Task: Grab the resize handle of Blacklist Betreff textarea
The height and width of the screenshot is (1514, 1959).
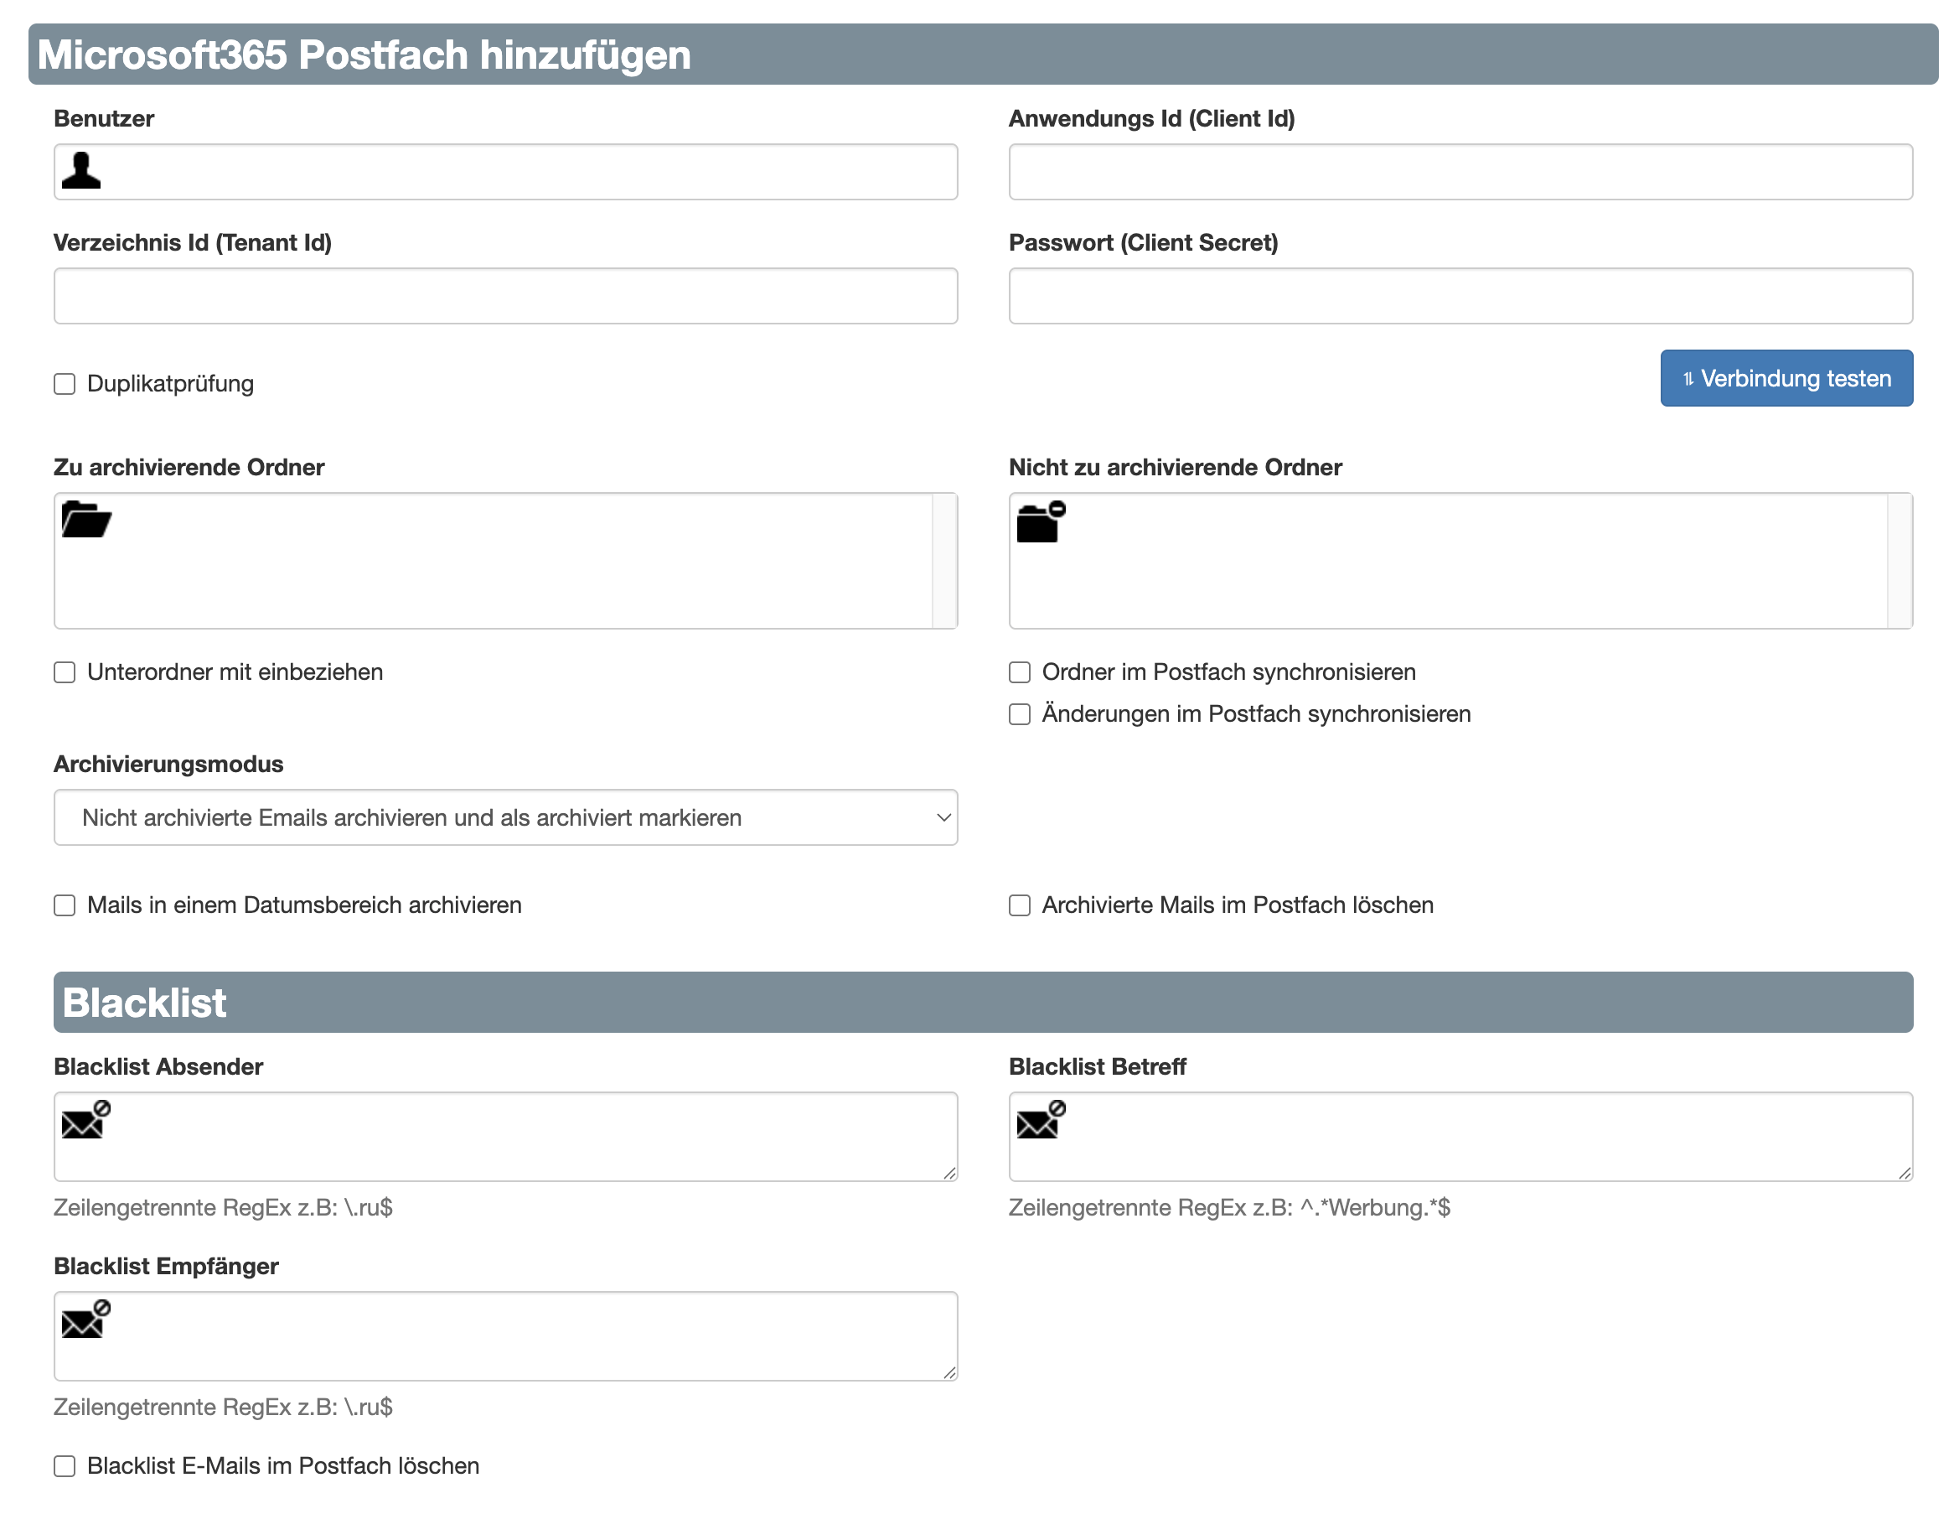Action: tap(1905, 1172)
